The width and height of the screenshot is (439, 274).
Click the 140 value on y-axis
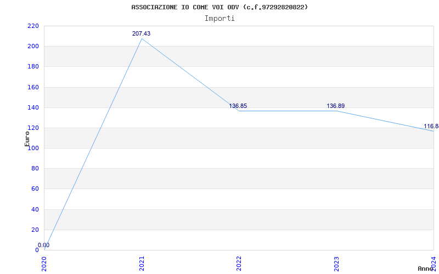click(33, 107)
